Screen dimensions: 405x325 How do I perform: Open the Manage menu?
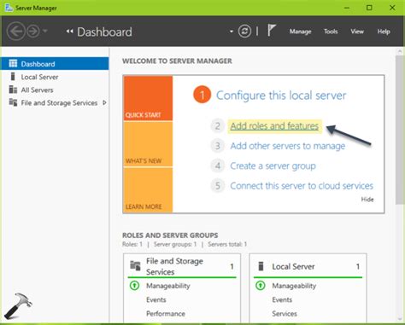[x=300, y=32]
